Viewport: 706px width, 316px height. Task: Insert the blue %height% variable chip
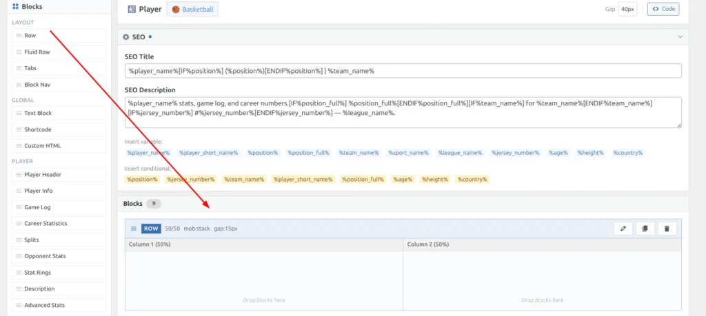[x=591, y=153]
